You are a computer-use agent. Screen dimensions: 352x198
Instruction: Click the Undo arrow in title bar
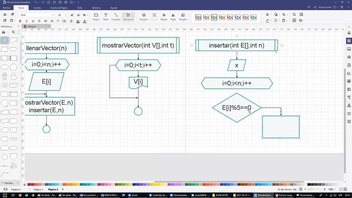tap(36, 2)
